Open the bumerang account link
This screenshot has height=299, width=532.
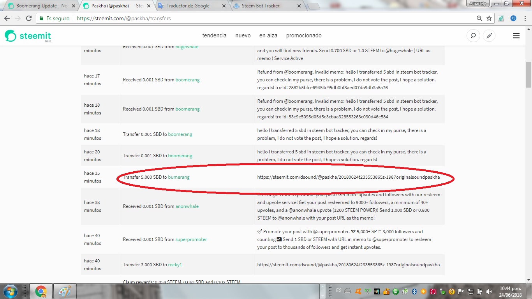pyautogui.click(x=179, y=177)
